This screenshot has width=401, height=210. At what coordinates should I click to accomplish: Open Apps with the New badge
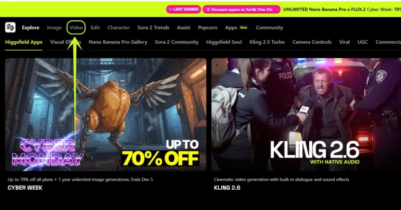click(236, 28)
